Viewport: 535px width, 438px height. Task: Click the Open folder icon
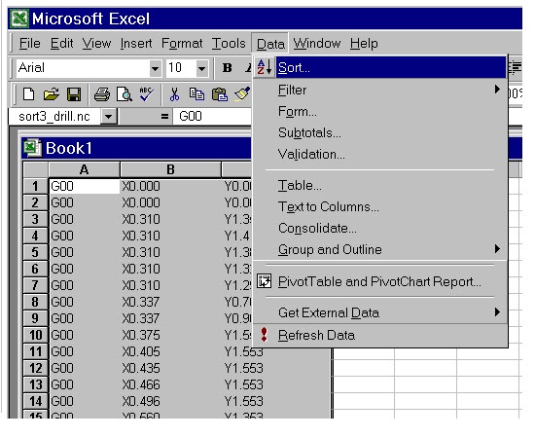[x=52, y=93]
